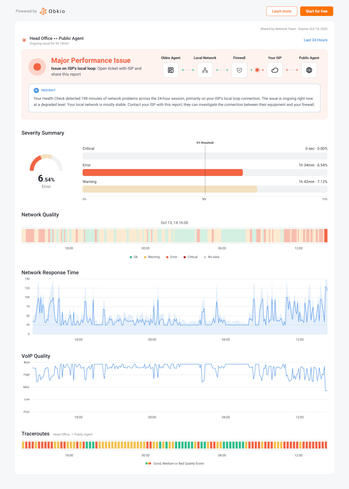Viewport: 349px width, 489px height.
Task: Click the Network Quality heading
Action: click(40, 215)
